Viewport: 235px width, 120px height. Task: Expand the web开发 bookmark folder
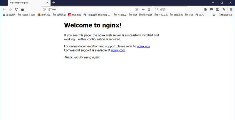120,15
